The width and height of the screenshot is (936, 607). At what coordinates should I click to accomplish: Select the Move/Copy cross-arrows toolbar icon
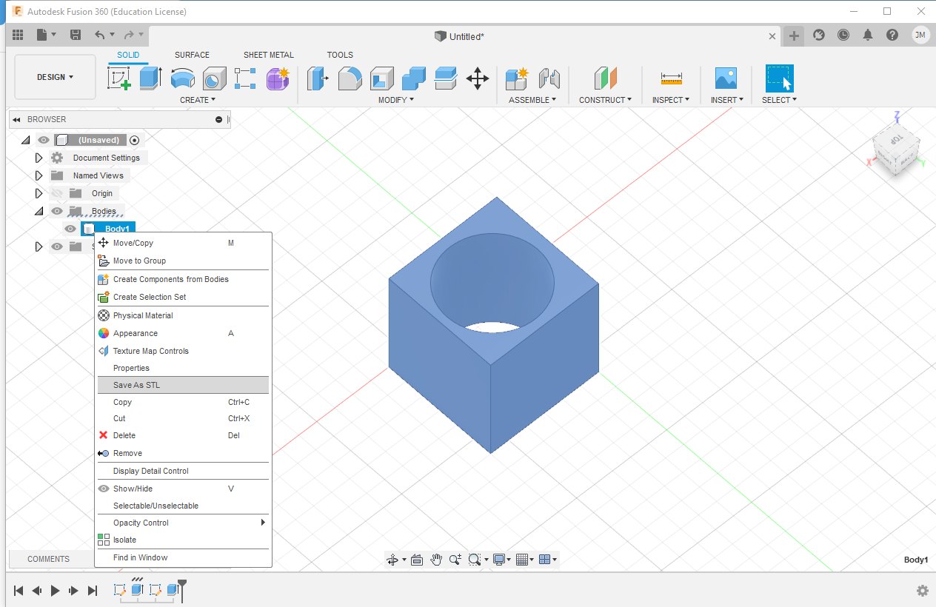click(x=478, y=78)
